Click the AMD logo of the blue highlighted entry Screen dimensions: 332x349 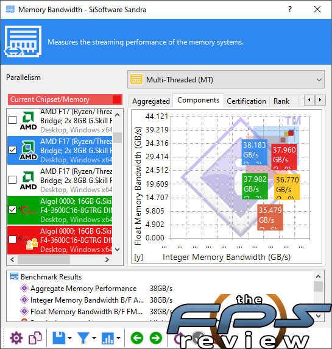28,151
